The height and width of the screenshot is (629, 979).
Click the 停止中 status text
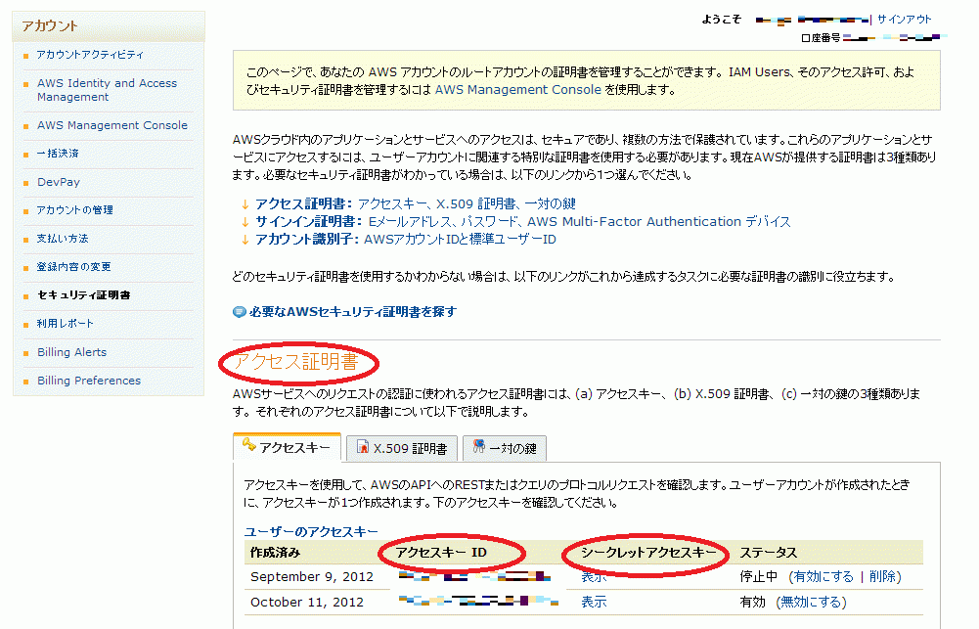(x=759, y=576)
